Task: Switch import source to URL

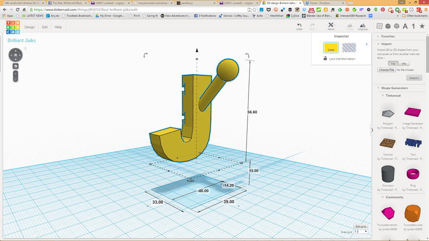Action: 404,64
